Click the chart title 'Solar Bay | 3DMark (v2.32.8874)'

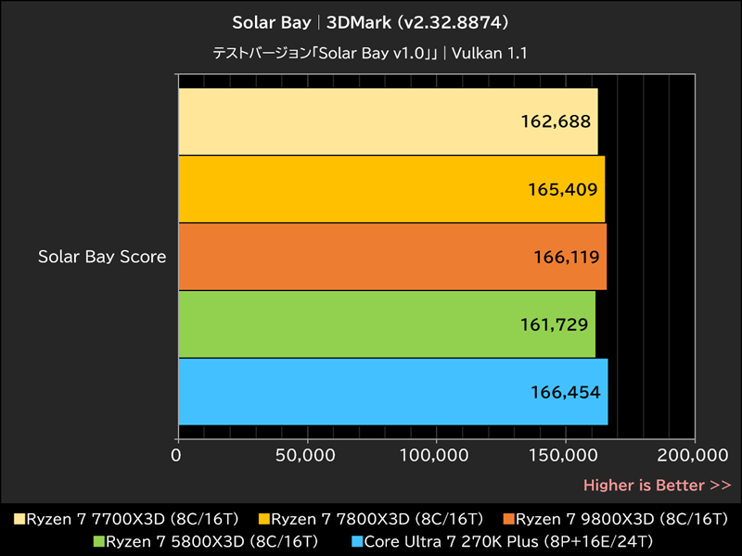pyautogui.click(x=370, y=22)
